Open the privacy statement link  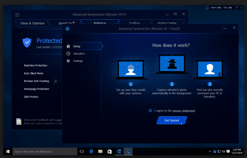pyautogui.click(x=184, y=111)
